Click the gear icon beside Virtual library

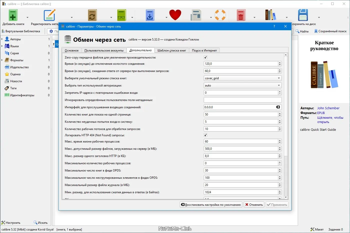pos(51,31)
